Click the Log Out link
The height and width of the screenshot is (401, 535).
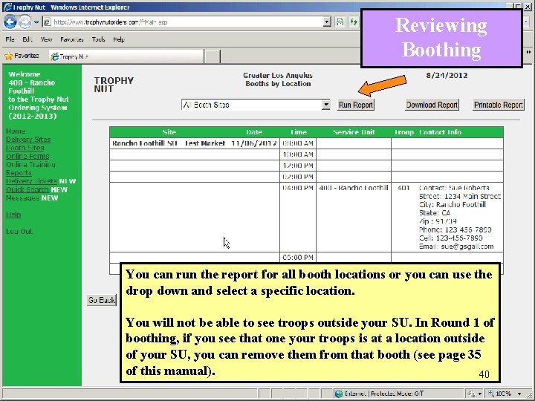pos(19,231)
